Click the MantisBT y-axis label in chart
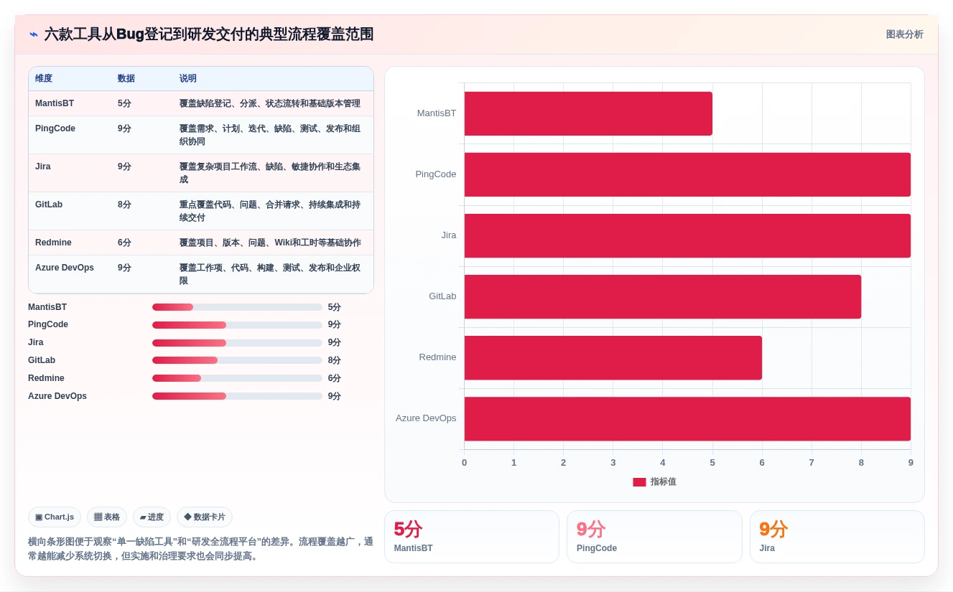The image size is (953, 592). 437,113
